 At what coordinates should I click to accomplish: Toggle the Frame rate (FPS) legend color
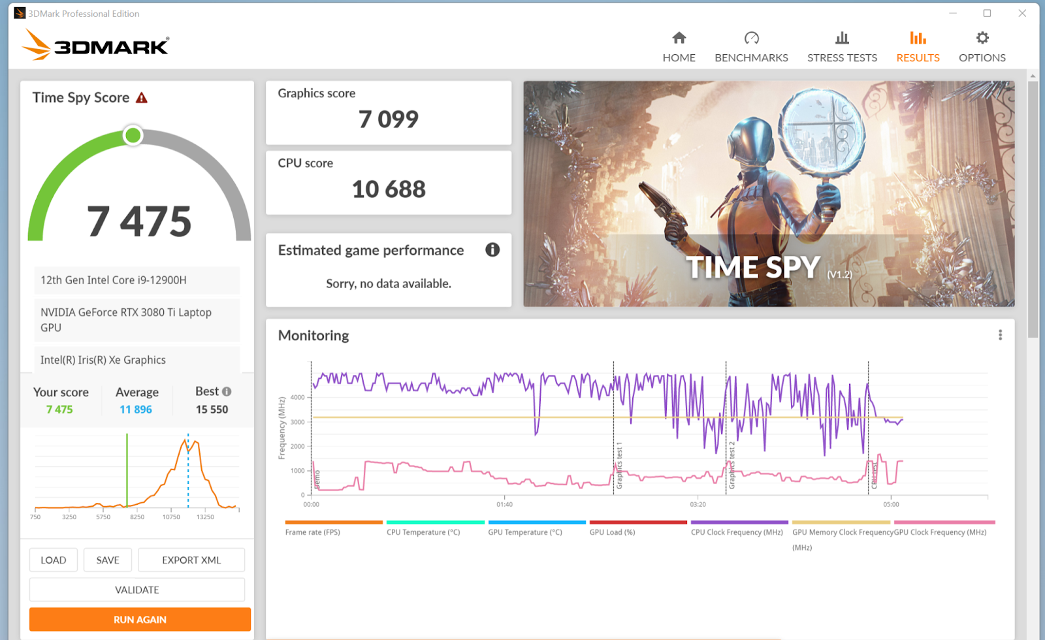[x=334, y=522]
